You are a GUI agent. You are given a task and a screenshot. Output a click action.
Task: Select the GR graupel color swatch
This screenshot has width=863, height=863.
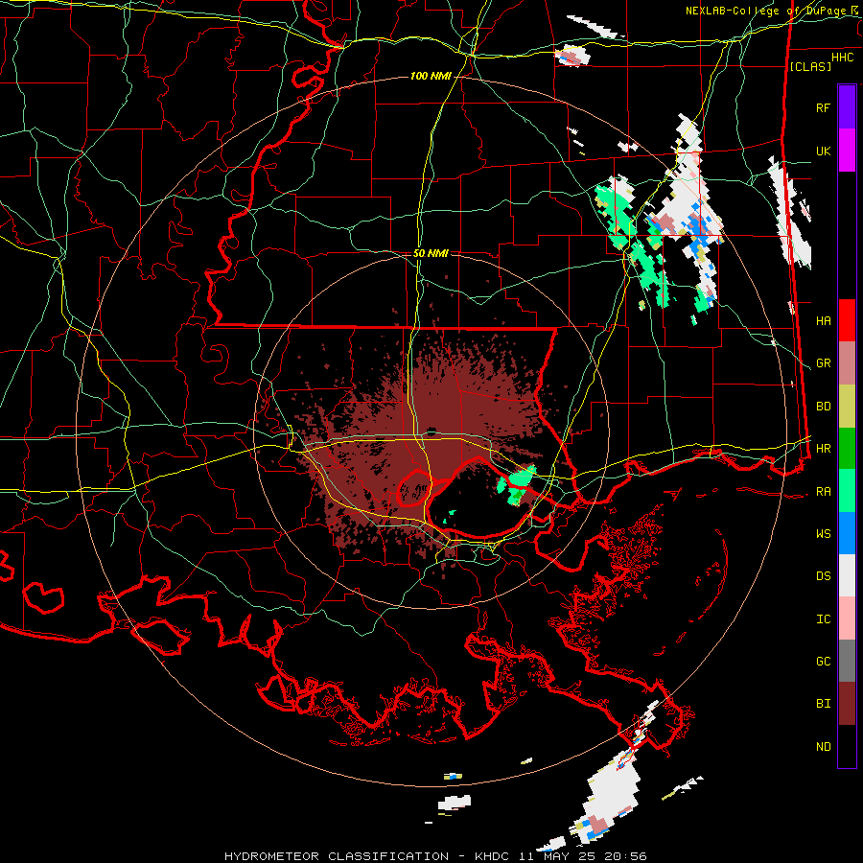tap(847, 363)
